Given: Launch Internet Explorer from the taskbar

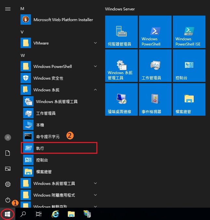Looking at the screenshot, I should point(56,214).
